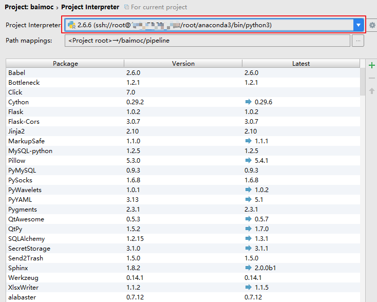Select the Pygments package row

click(183, 209)
